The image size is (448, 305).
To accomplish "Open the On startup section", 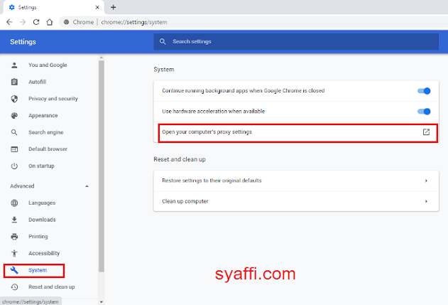I will coord(41,166).
